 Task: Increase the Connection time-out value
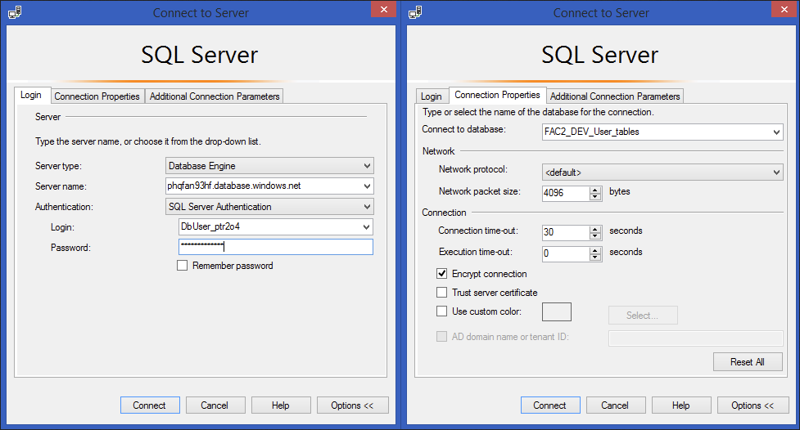595,229
